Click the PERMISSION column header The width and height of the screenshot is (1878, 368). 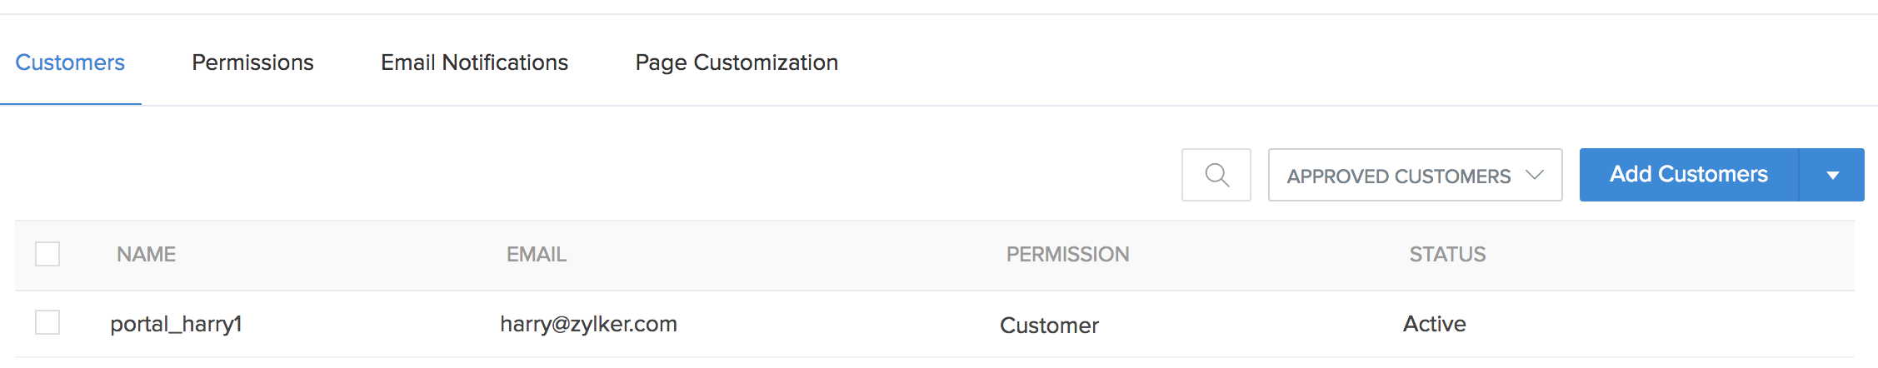pos(1067,255)
